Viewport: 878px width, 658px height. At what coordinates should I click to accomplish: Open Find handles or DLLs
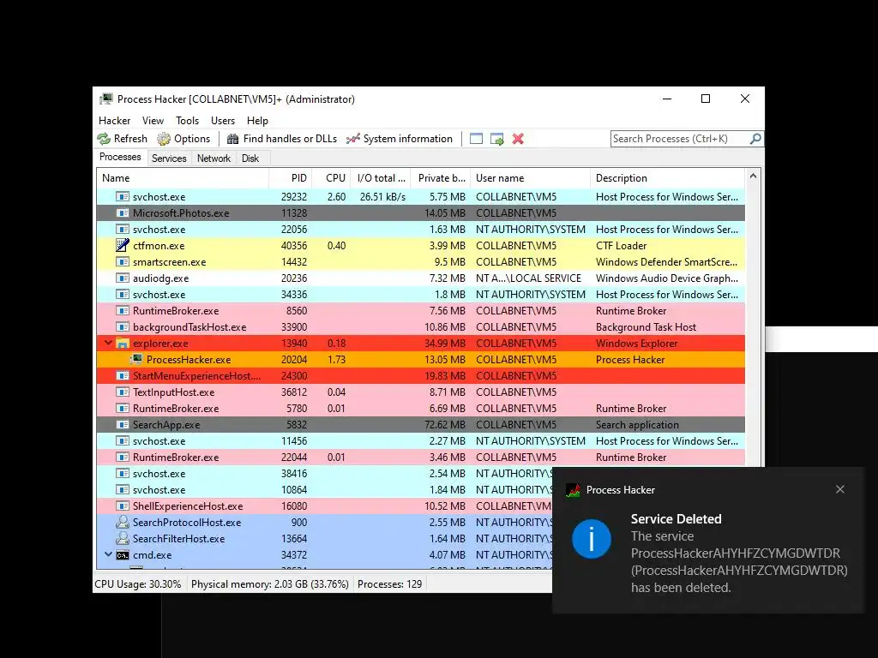pyautogui.click(x=281, y=139)
